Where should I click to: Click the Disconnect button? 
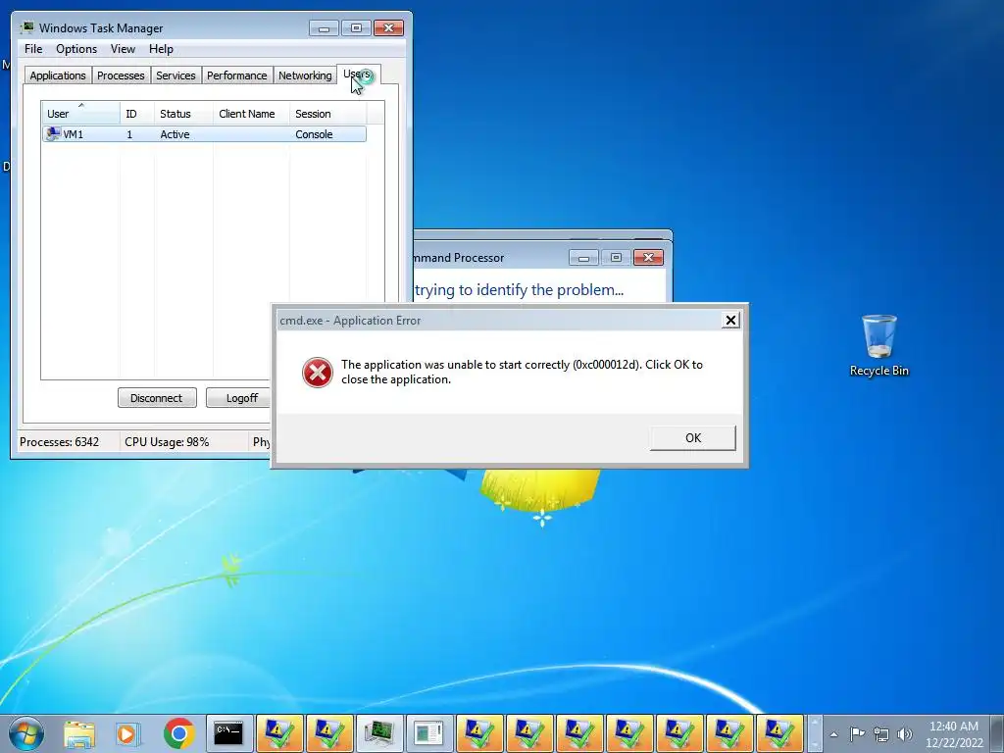coord(157,398)
